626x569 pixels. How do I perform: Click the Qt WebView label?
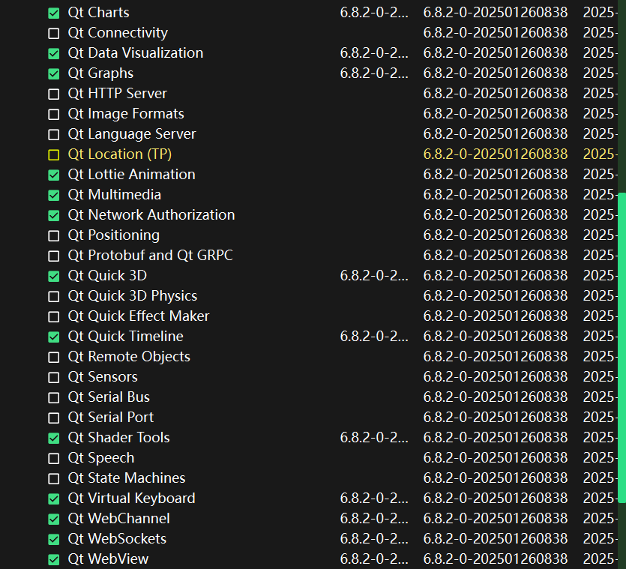tap(108, 559)
